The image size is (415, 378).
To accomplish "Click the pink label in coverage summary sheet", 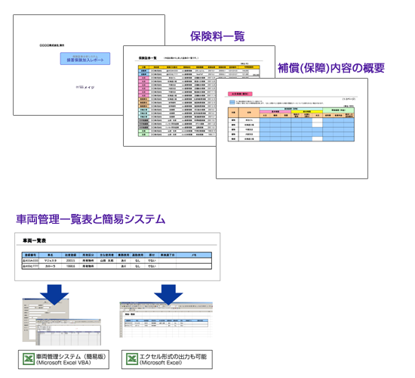I will [240, 94].
